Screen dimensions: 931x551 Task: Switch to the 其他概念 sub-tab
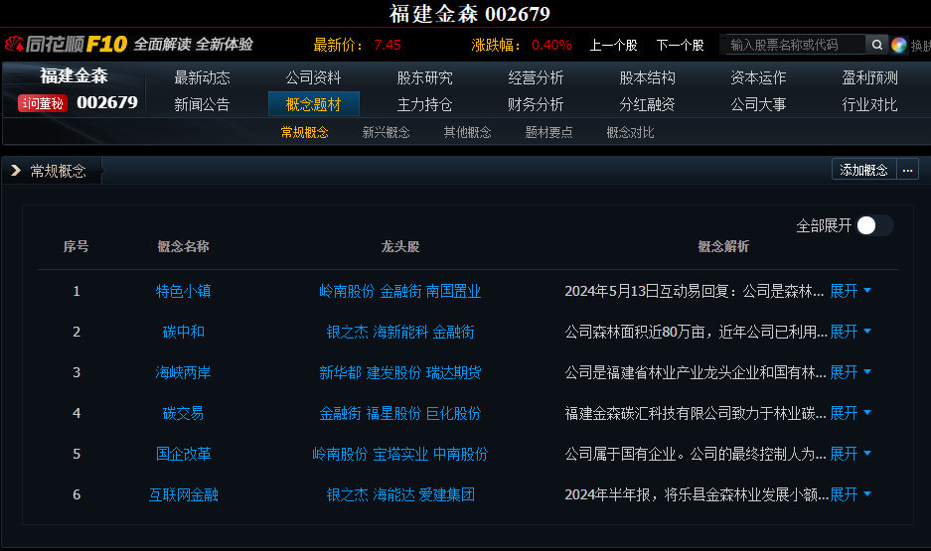(467, 132)
